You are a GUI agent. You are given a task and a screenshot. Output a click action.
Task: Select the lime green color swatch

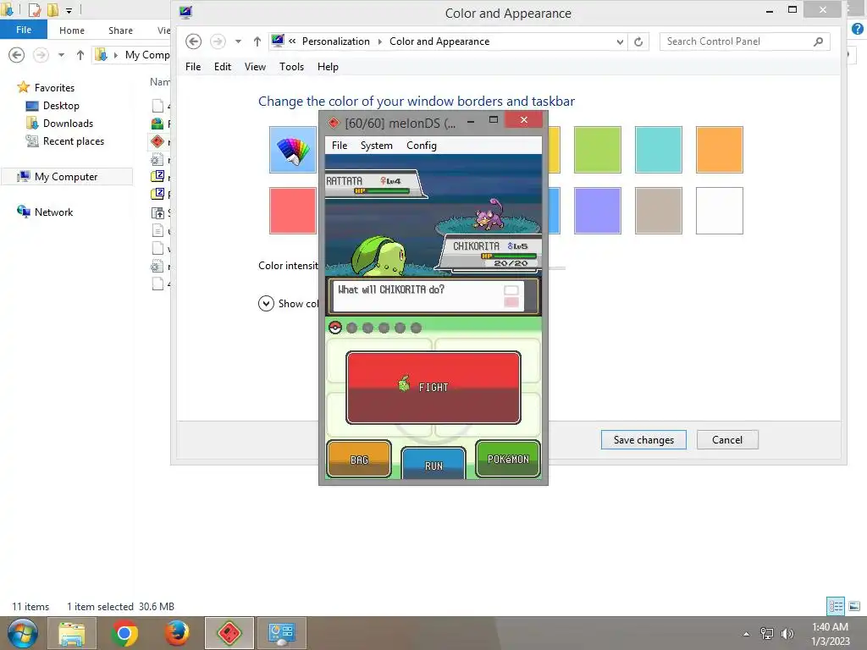pyautogui.click(x=597, y=150)
